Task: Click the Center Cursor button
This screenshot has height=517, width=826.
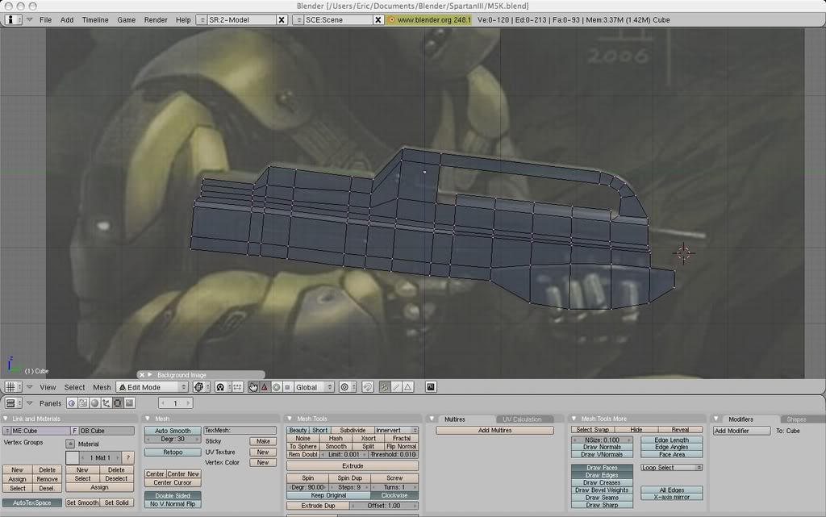Action: (173, 482)
